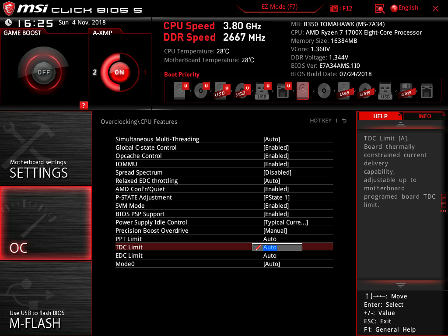
Task: Select the UEFI hard disk boot device icon
Action: tap(181, 91)
